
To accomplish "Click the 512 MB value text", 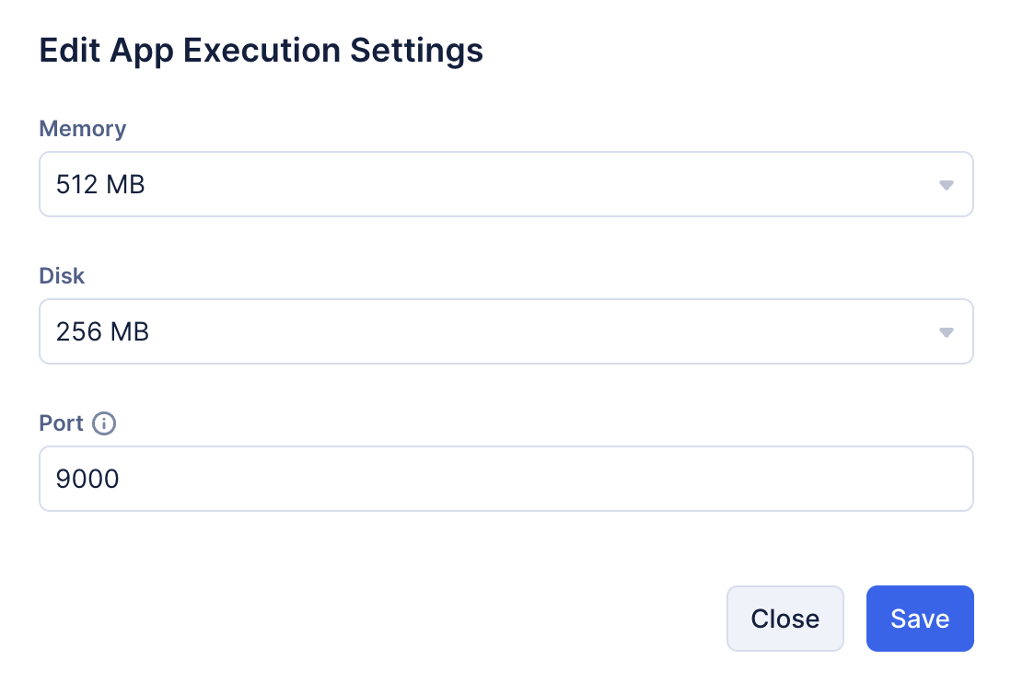I will pos(100,185).
